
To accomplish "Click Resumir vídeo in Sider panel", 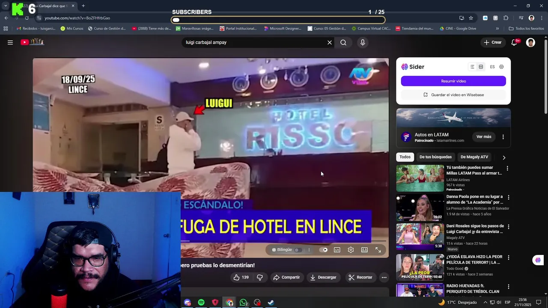I will [453, 81].
